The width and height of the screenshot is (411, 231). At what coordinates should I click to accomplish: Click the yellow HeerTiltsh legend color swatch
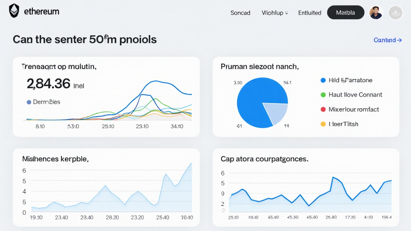pyautogui.click(x=323, y=124)
